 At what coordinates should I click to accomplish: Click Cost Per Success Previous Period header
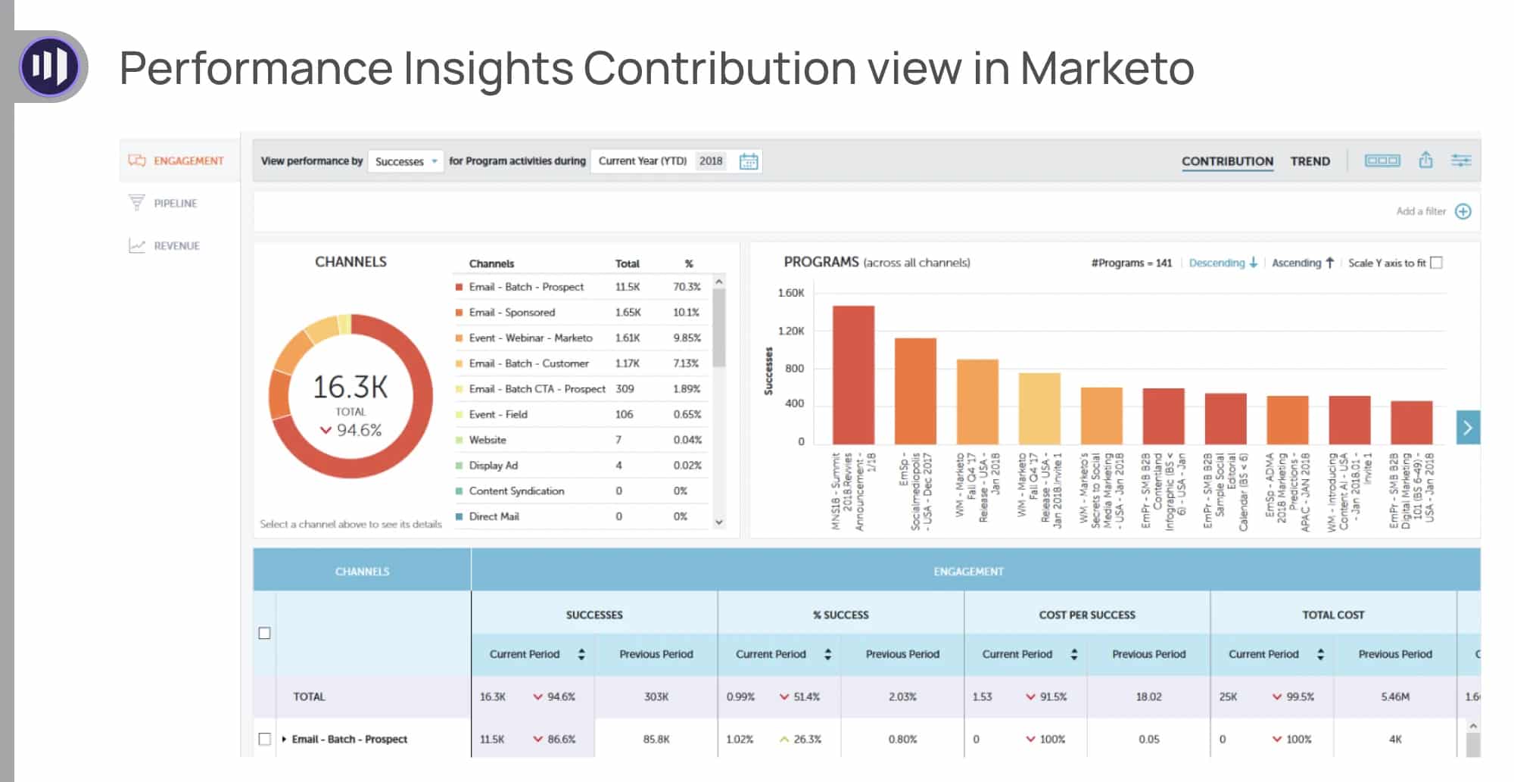click(1148, 654)
